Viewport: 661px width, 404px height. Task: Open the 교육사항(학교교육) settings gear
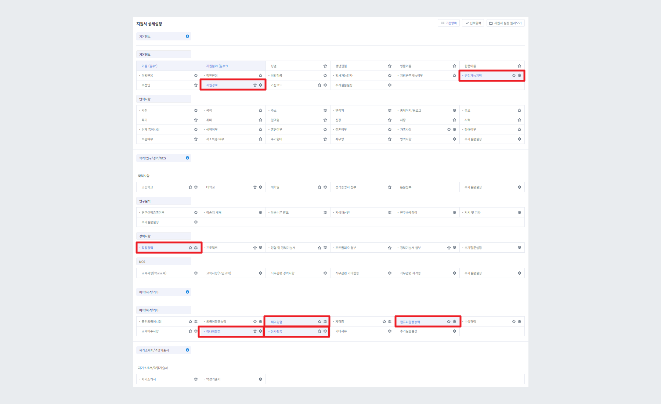(x=196, y=273)
